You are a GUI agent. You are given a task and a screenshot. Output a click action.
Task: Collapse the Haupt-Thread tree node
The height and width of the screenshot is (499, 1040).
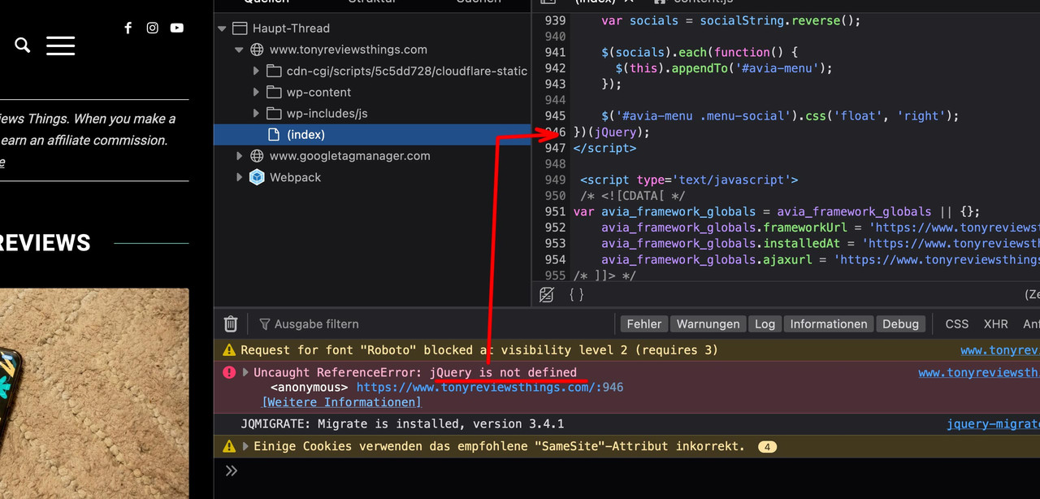(222, 28)
